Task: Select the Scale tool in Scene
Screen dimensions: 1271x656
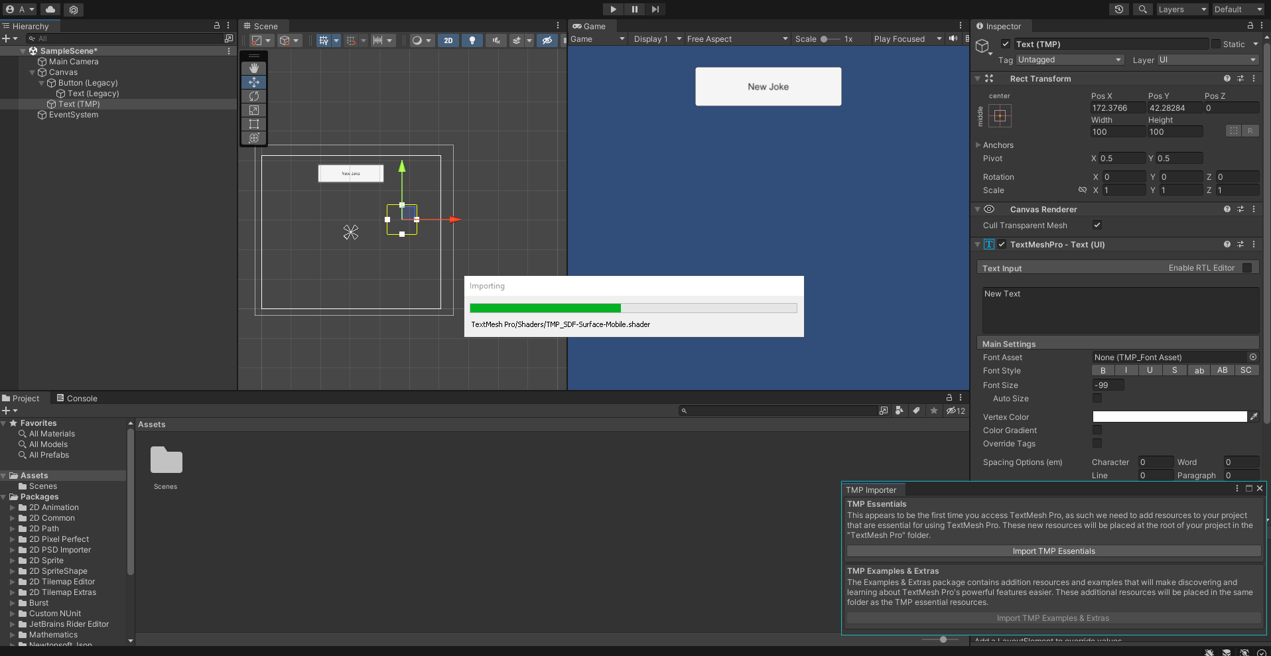Action: (254, 110)
